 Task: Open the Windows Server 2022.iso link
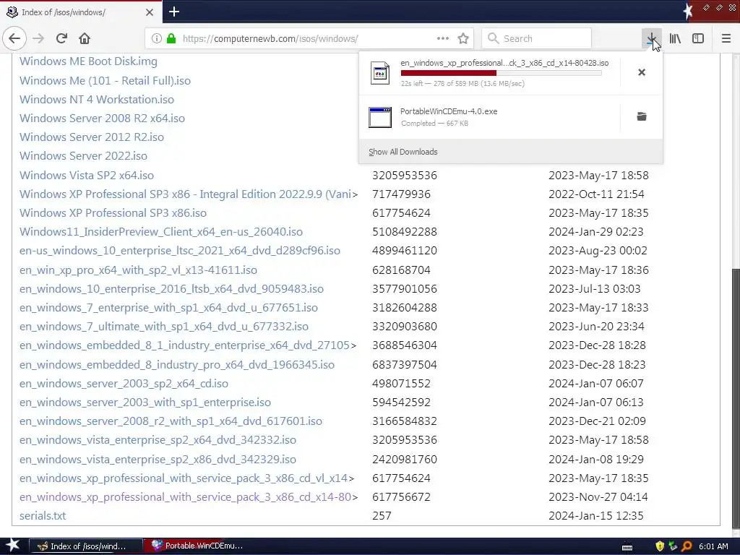click(83, 156)
